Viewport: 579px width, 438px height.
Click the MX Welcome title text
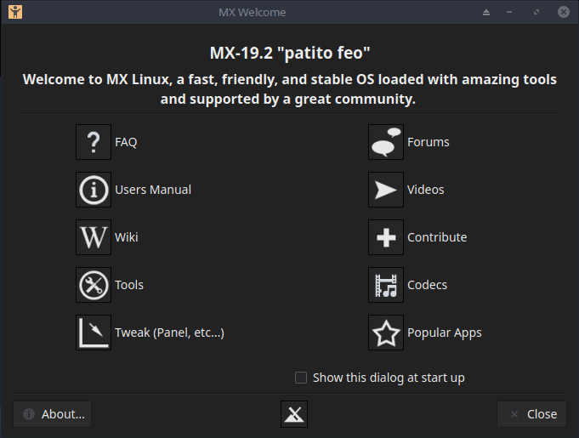pyautogui.click(x=253, y=12)
